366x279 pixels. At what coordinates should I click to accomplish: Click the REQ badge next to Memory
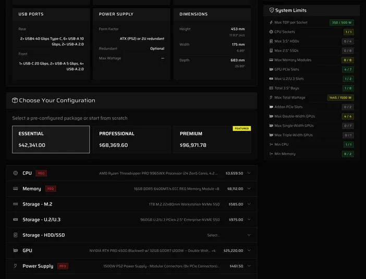point(51,188)
